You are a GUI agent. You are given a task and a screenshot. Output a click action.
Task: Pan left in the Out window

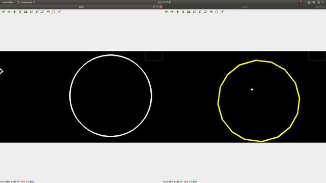[4, 12]
